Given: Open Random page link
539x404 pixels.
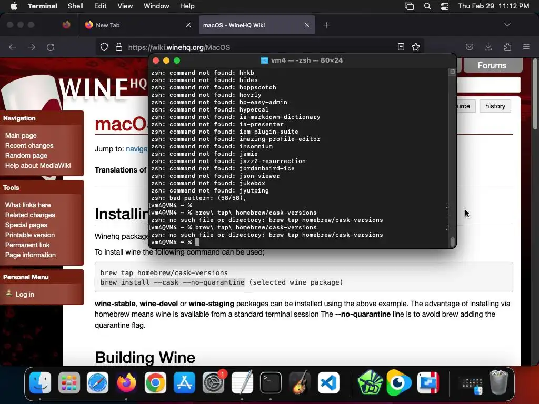Looking at the screenshot, I should coord(26,155).
